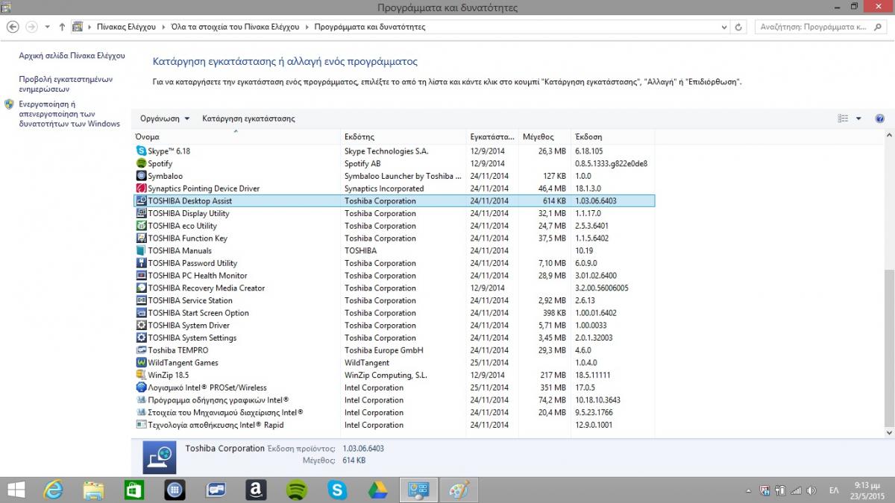895x503 pixels.
Task: Open Spotify from the taskbar
Action: (296, 490)
